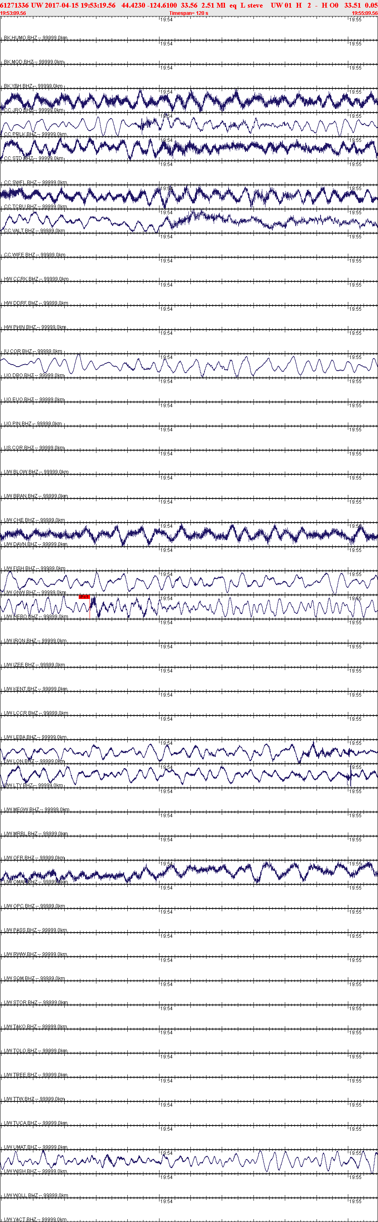Select the UW LON BHZ station label
Viewport: 378px width, 1222px height.
[x=34, y=761]
